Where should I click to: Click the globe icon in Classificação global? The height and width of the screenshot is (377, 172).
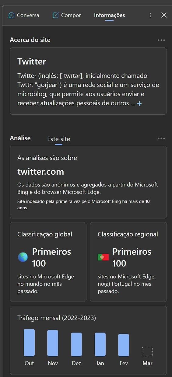23,257
